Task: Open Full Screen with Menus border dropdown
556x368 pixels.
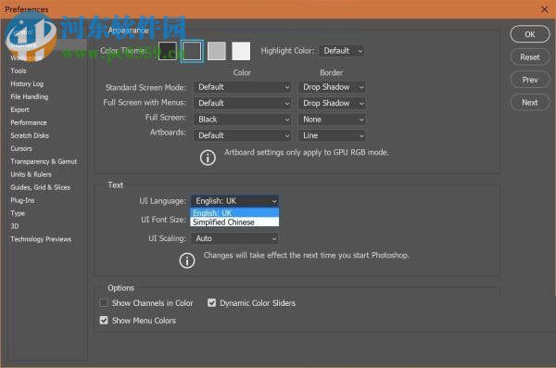Action: pyautogui.click(x=332, y=103)
